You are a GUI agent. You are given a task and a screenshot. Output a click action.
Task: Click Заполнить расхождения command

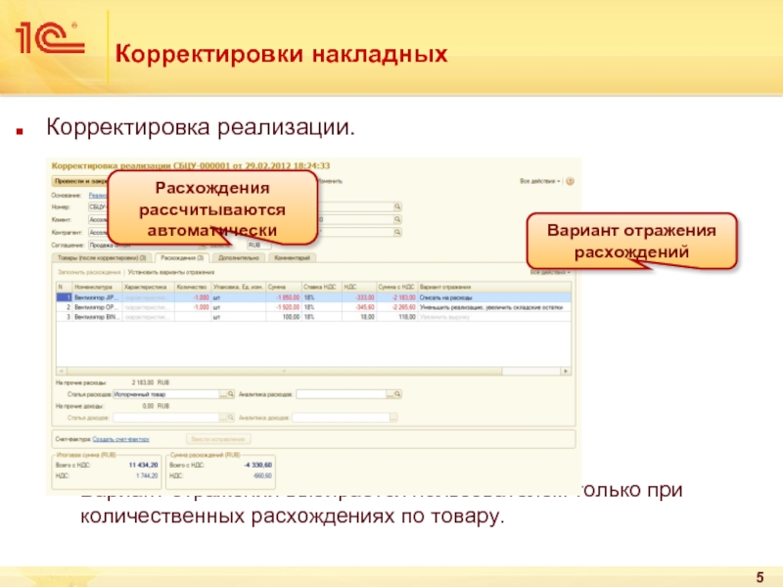(89, 273)
